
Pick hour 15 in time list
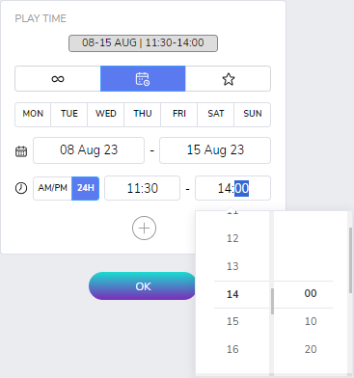click(232, 321)
